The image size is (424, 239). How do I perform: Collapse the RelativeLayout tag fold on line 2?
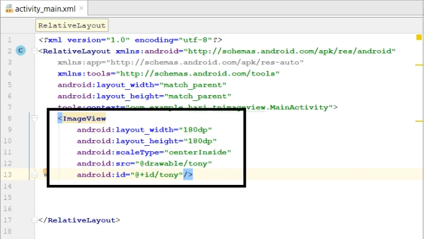(35, 51)
